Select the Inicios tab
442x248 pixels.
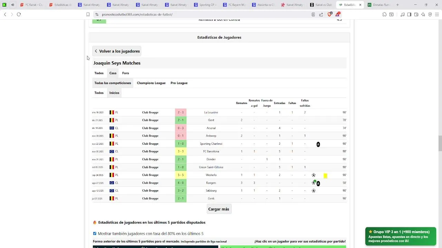point(114,93)
